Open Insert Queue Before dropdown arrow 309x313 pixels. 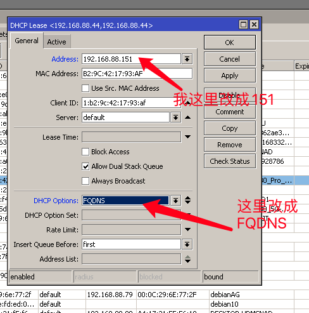click(187, 244)
